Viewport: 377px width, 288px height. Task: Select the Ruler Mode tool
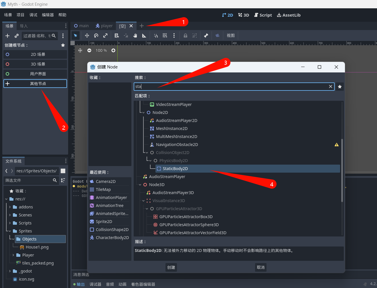point(144,35)
